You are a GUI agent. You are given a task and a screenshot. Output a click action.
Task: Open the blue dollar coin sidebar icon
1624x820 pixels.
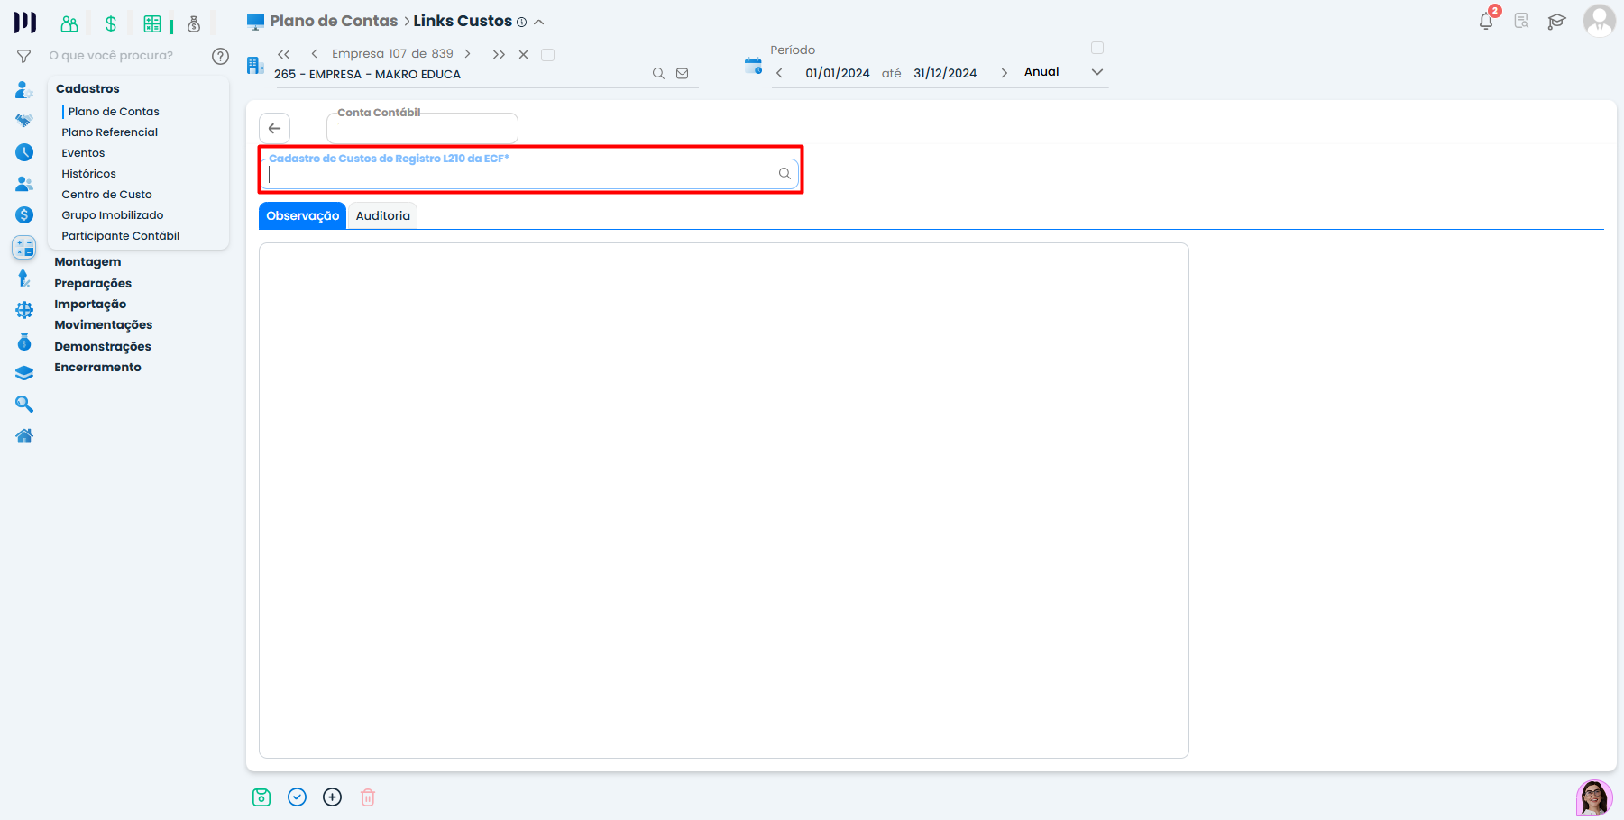tap(24, 214)
